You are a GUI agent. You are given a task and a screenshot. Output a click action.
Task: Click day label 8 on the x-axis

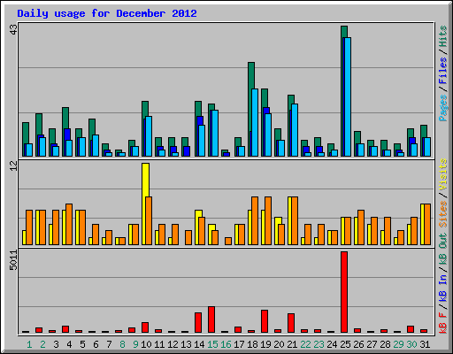pyautogui.click(x=122, y=344)
